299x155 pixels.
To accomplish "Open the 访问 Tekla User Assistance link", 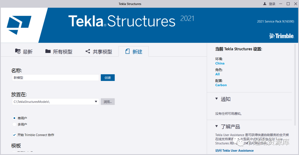I will [x=234, y=150].
